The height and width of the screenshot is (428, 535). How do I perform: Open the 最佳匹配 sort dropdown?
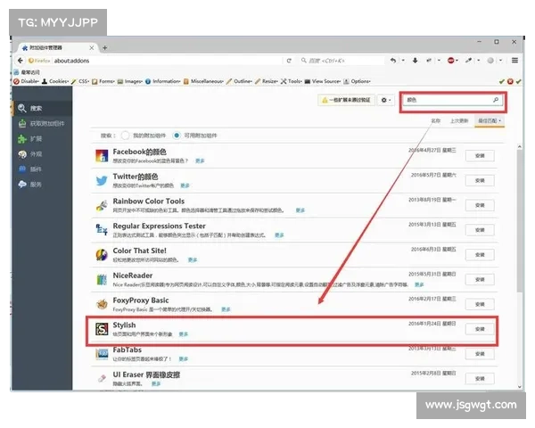[490, 121]
